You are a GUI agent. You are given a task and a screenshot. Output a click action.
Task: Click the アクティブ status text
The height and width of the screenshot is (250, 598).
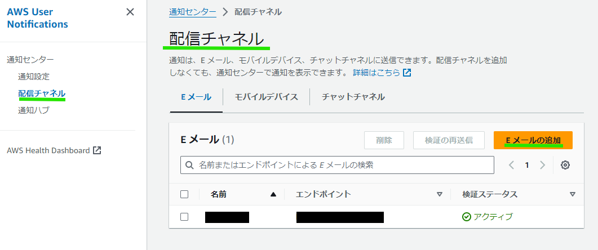[493, 217]
